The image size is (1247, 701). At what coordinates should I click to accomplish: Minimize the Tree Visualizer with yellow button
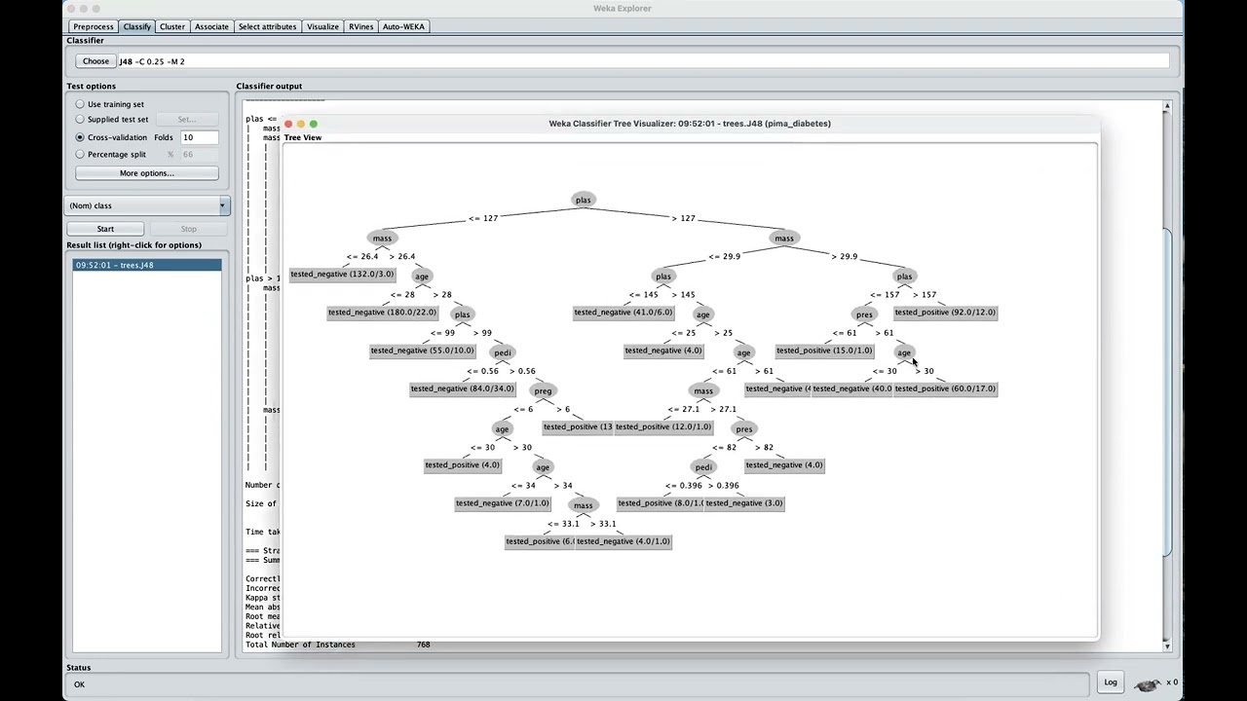[300, 124]
